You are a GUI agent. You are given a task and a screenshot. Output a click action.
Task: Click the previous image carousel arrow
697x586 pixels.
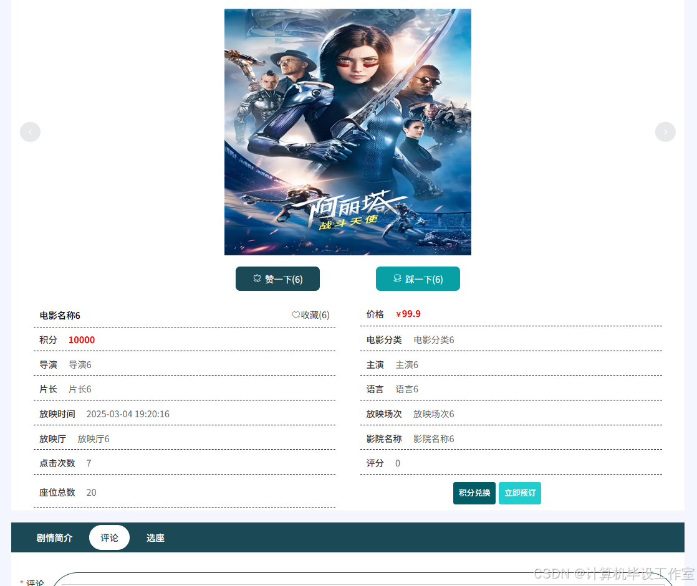(30, 132)
